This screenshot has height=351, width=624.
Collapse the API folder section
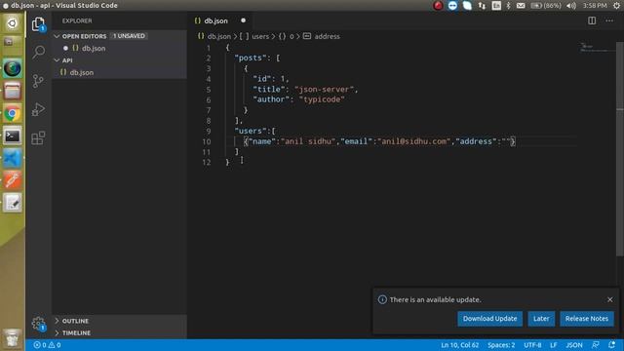[57, 60]
